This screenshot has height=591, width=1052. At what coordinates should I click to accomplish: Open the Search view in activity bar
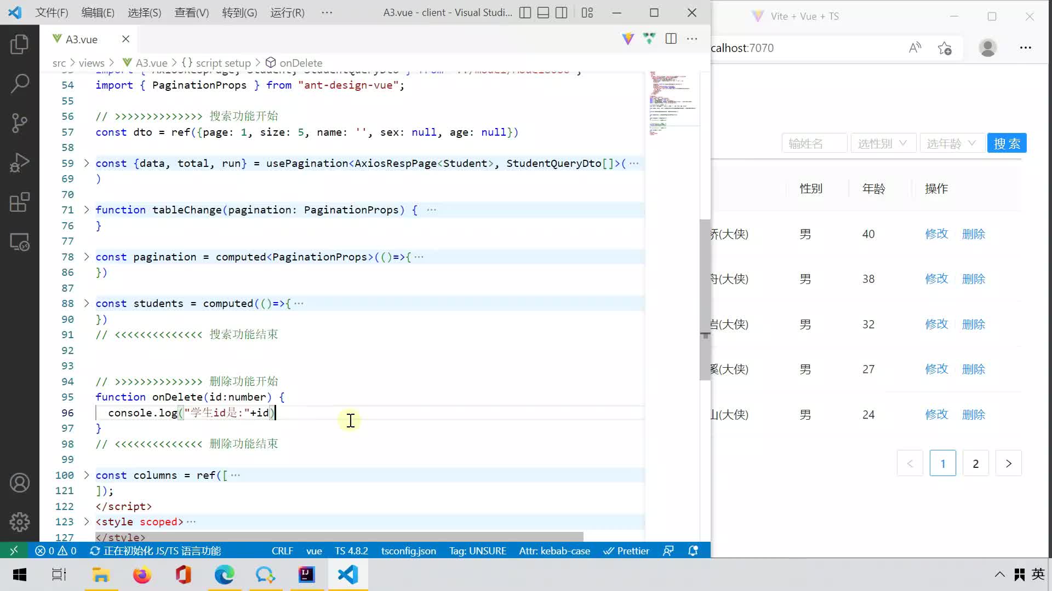point(20,83)
